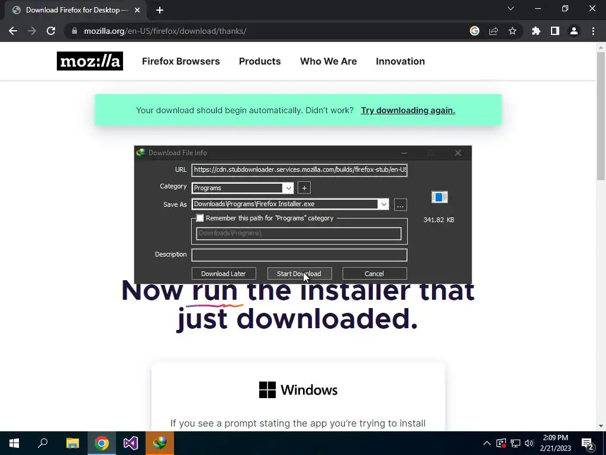Click the forward navigation arrow
The width and height of the screenshot is (606, 455).
coord(32,31)
